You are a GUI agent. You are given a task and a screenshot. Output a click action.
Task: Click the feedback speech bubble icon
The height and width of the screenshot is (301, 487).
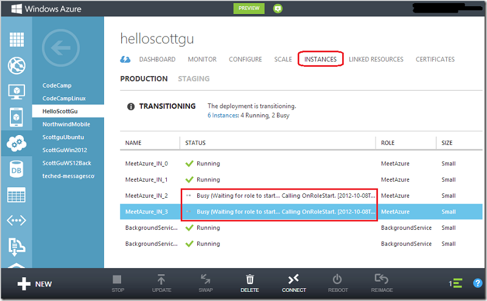pyautogui.click(x=278, y=9)
